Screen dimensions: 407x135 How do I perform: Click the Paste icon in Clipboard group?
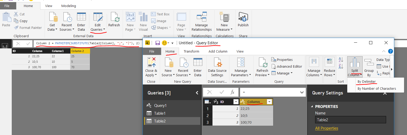pos(6,17)
